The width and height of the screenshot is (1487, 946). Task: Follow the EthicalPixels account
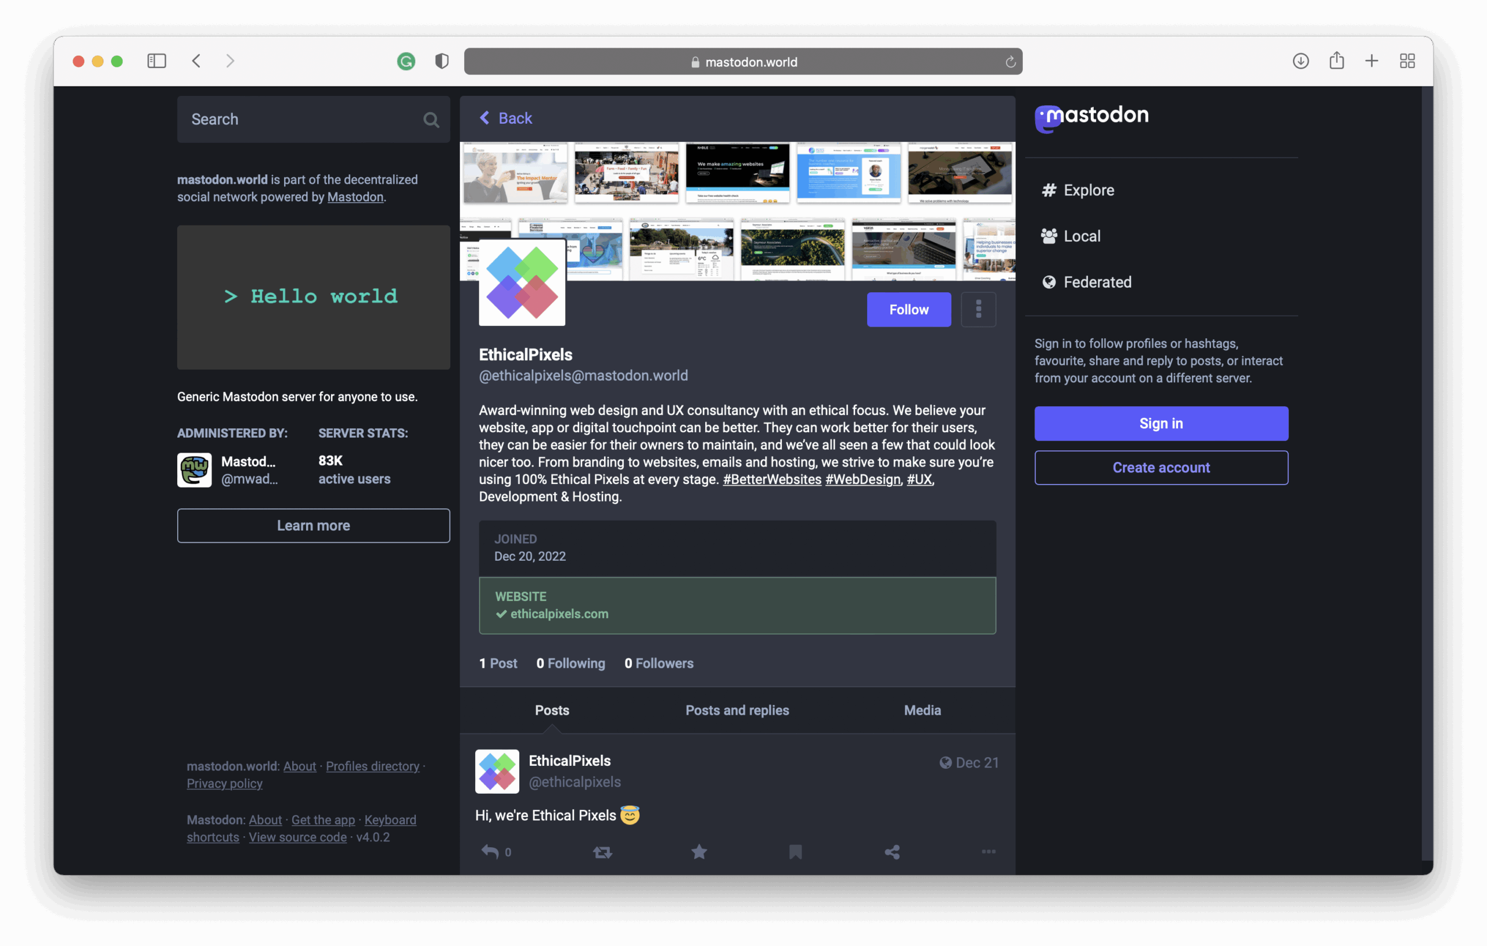pyautogui.click(x=908, y=310)
